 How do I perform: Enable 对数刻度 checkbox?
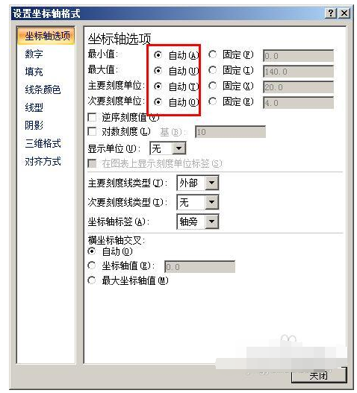pyautogui.click(x=92, y=131)
